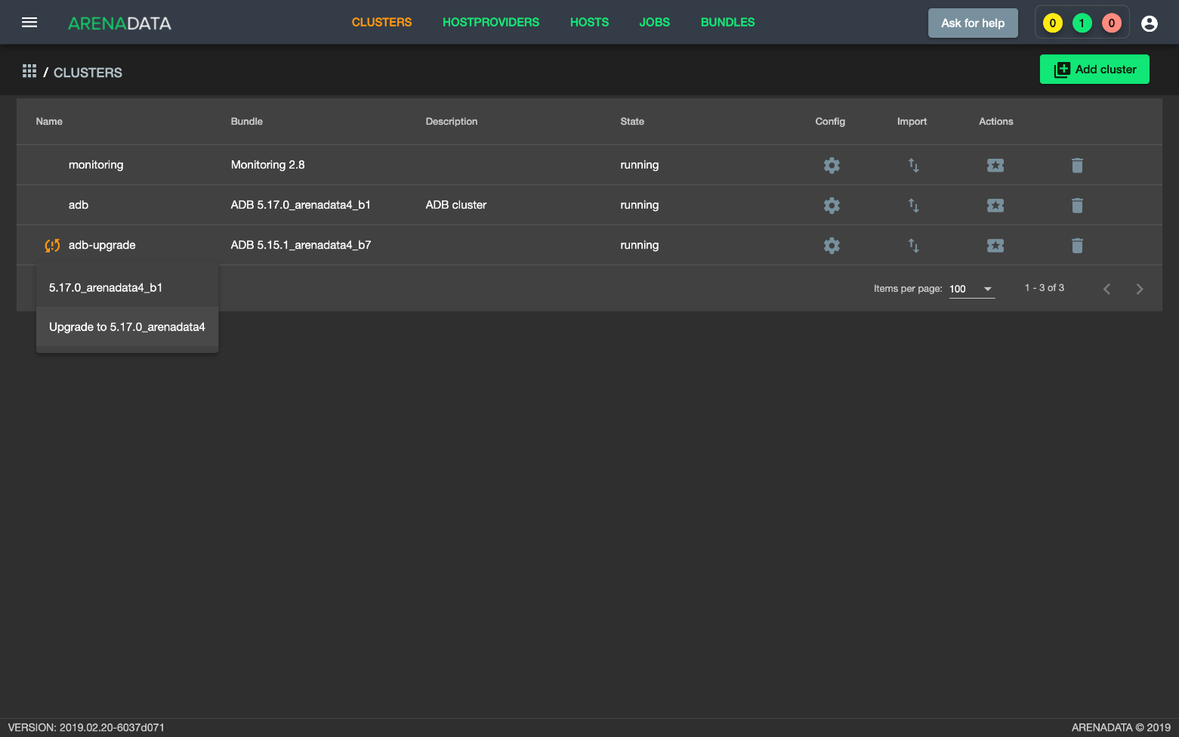Click the Add cluster button
The width and height of the screenshot is (1179, 737).
1094,70
